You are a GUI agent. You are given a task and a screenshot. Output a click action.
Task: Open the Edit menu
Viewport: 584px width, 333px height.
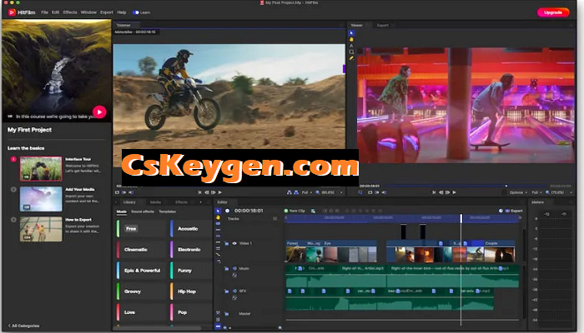pos(56,12)
